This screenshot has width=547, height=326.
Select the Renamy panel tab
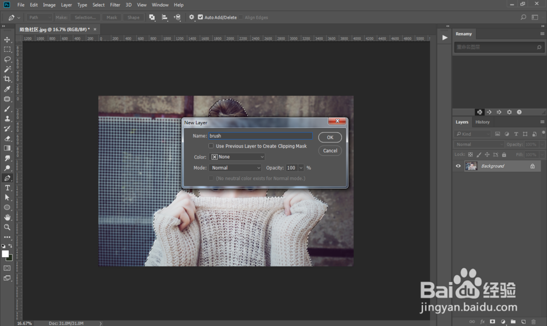[x=464, y=34]
